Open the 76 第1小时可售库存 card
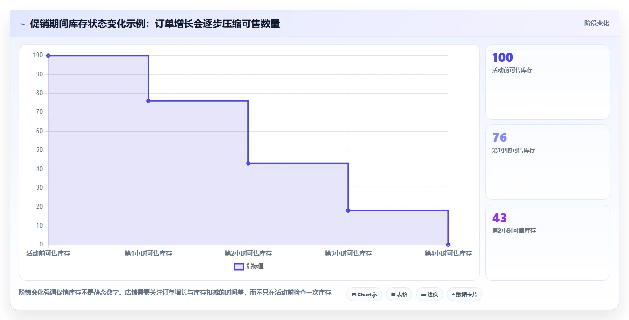The height and width of the screenshot is (320, 629). [x=548, y=162]
